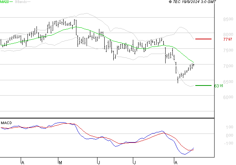Click the 6000 price axis label

[228, 97]
